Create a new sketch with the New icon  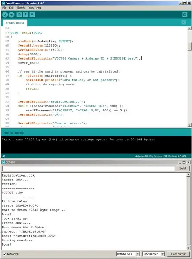coord(19,15)
